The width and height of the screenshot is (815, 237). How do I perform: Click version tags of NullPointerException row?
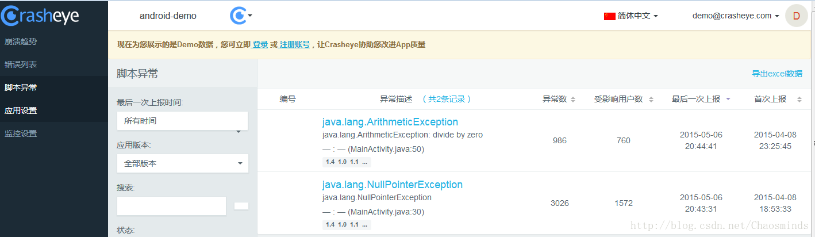347,225
